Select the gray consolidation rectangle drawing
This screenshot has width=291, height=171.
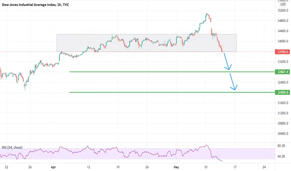tap(147, 43)
